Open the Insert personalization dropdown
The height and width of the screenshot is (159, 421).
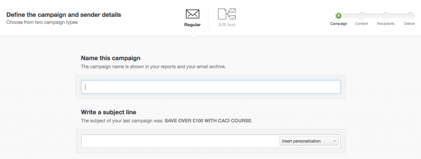click(x=309, y=141)
